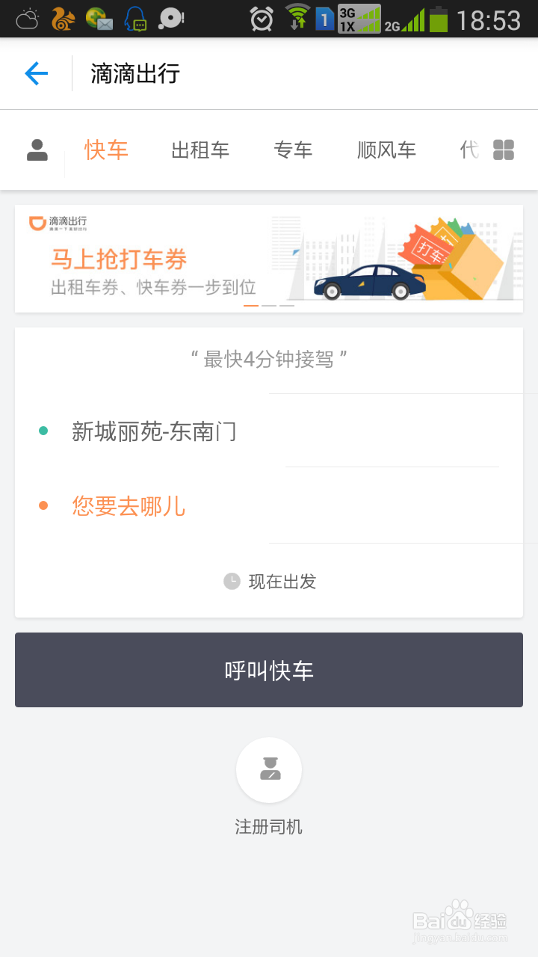538x957 pixels.
Task: Select the 快车 tab
Action: point(106,150)
